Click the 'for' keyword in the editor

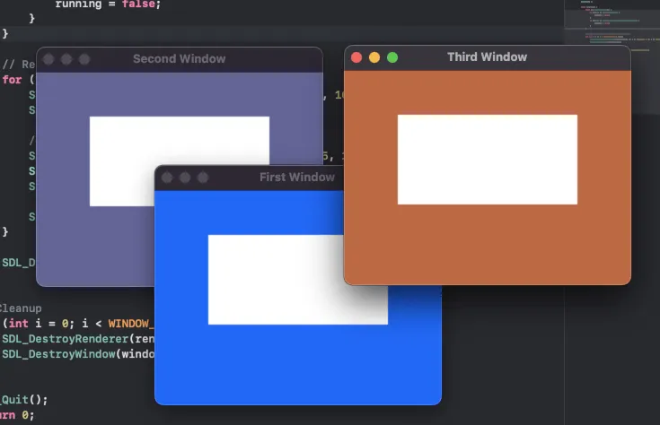[12, 80]
